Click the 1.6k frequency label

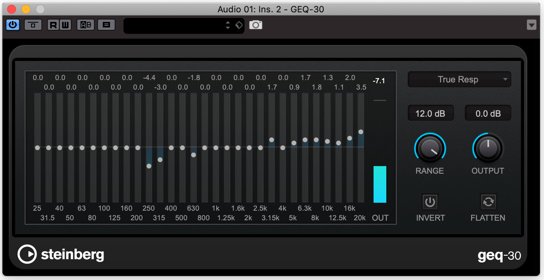238,208
